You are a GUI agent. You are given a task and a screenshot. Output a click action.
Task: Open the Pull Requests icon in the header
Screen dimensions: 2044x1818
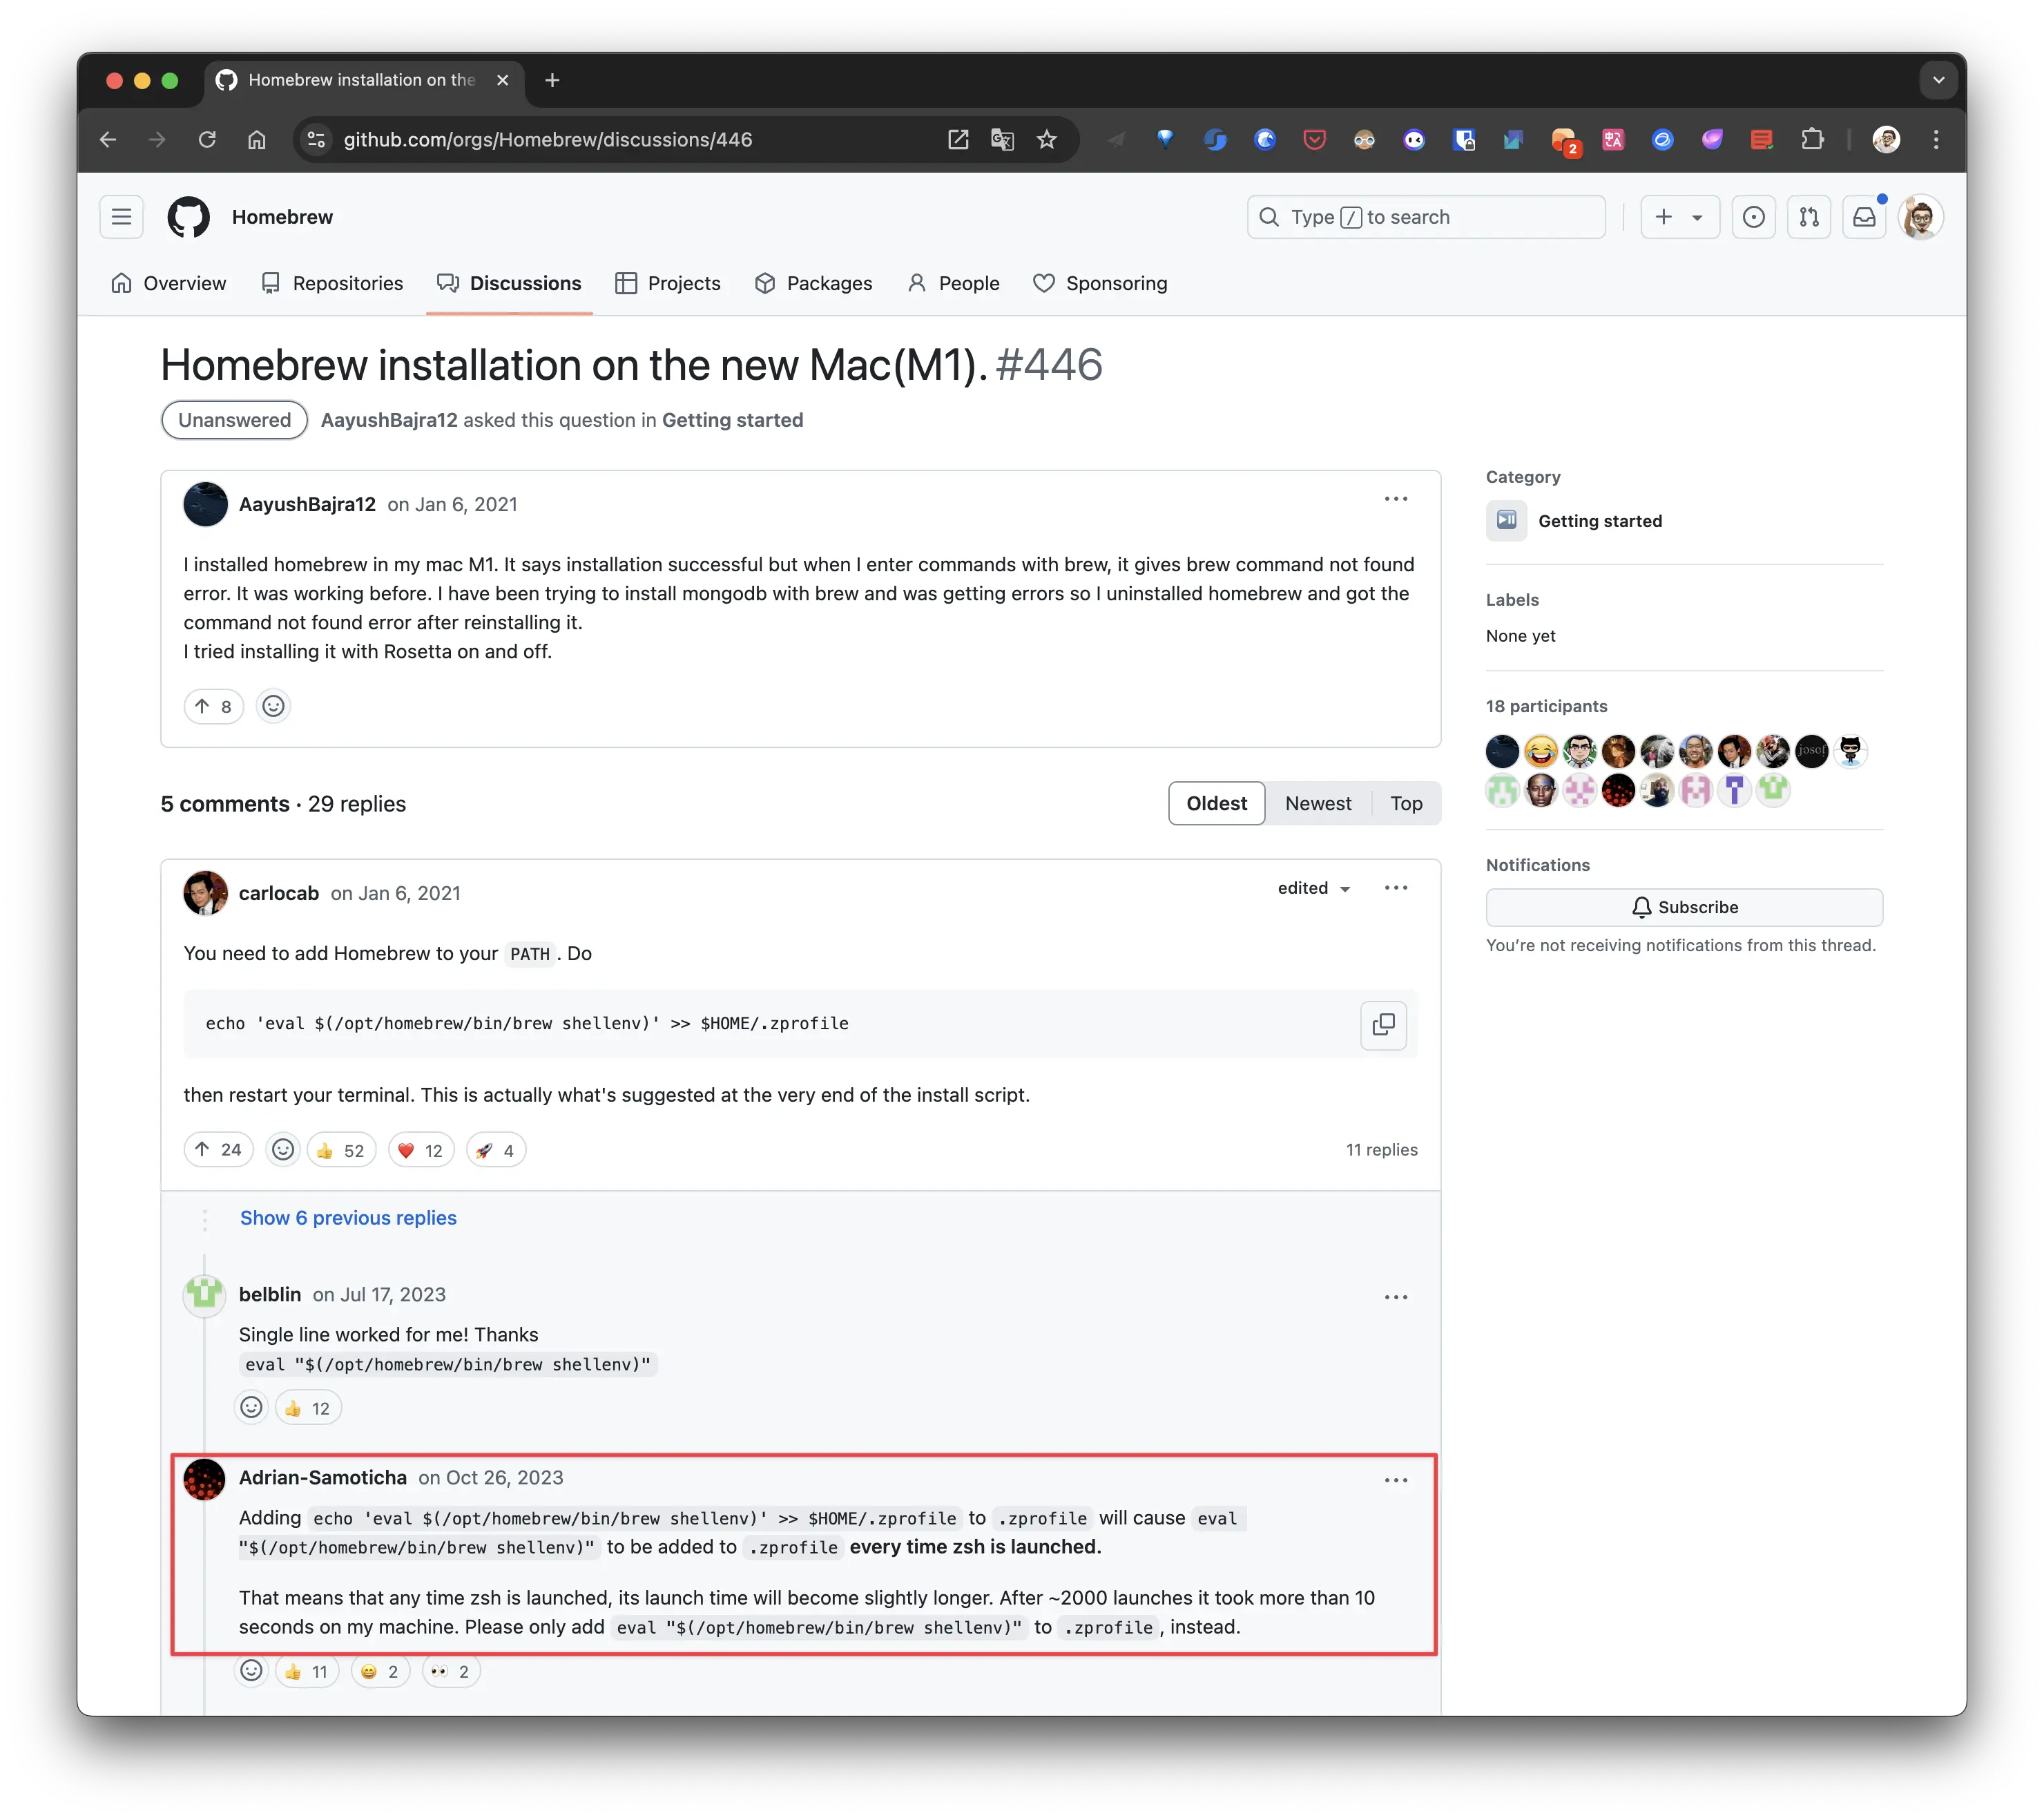pos(1808,217)
